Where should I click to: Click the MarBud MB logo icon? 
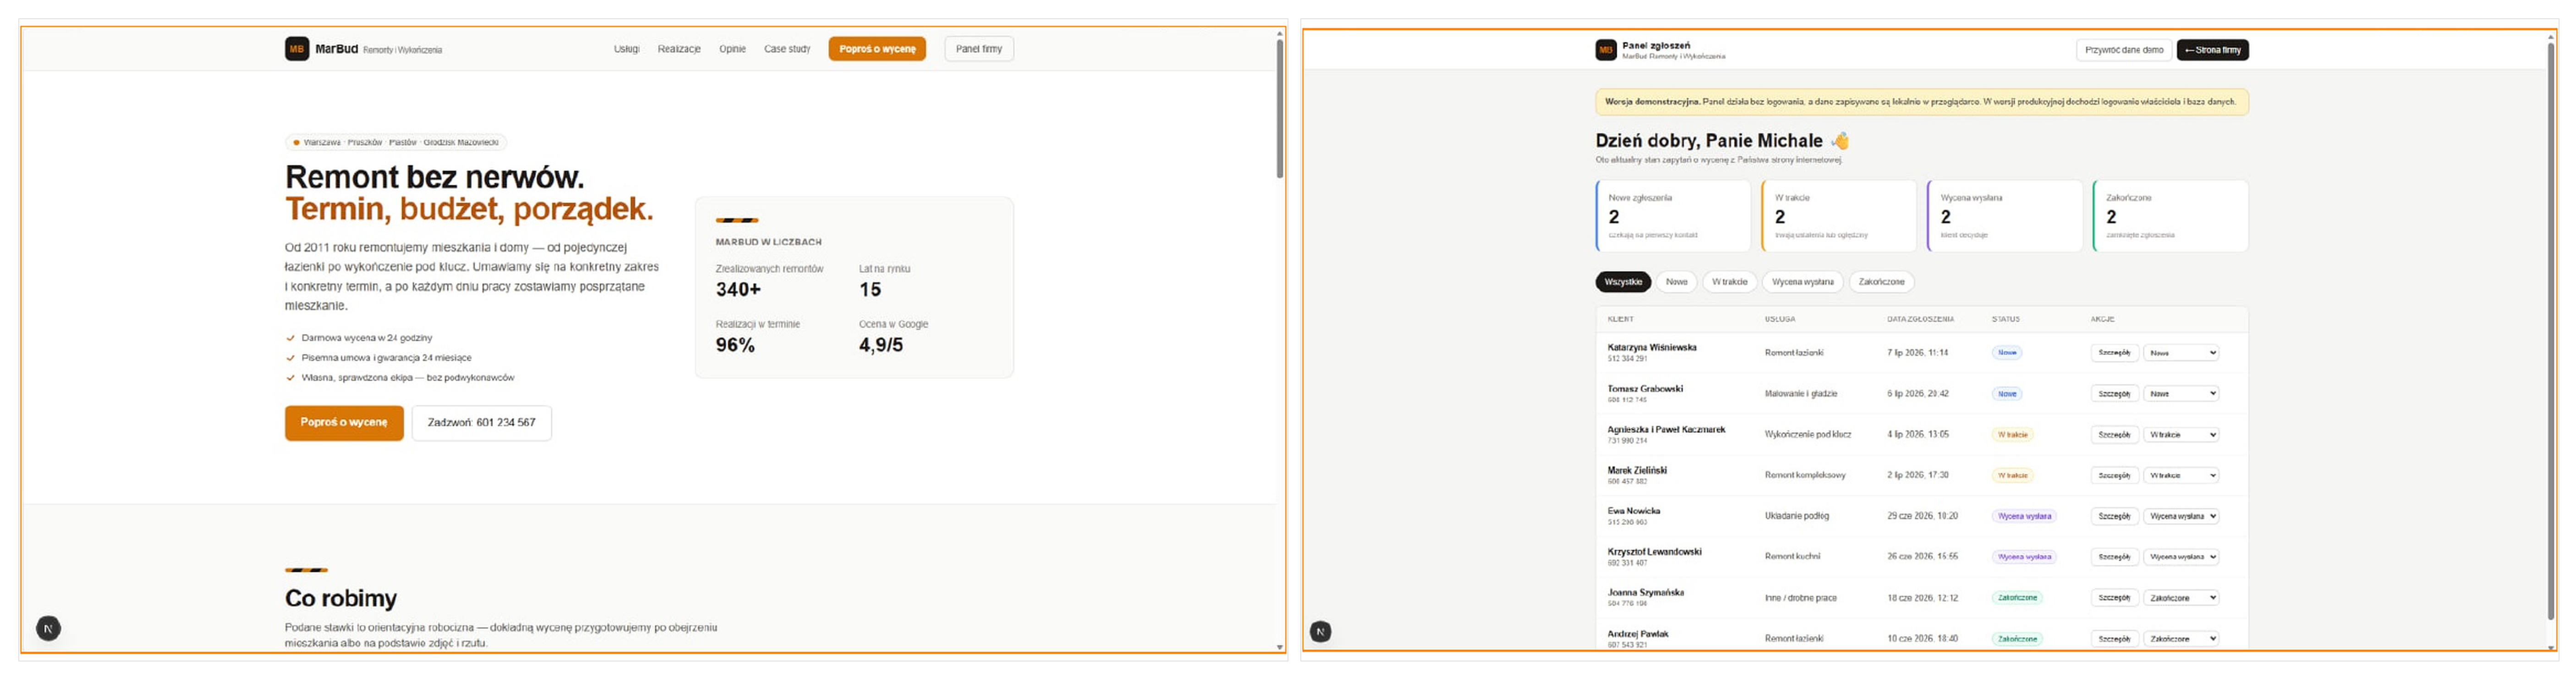coord(297,49)
